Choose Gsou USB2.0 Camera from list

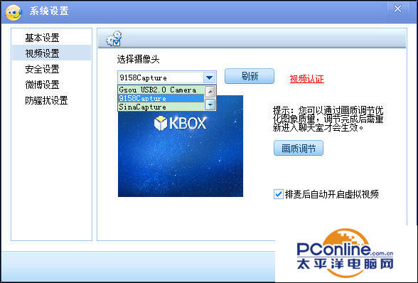(161, 90)
